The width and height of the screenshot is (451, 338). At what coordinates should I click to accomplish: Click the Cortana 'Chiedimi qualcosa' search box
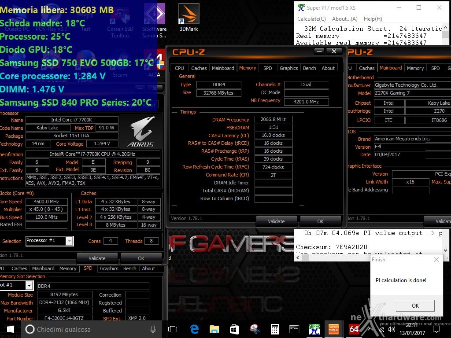91,329
